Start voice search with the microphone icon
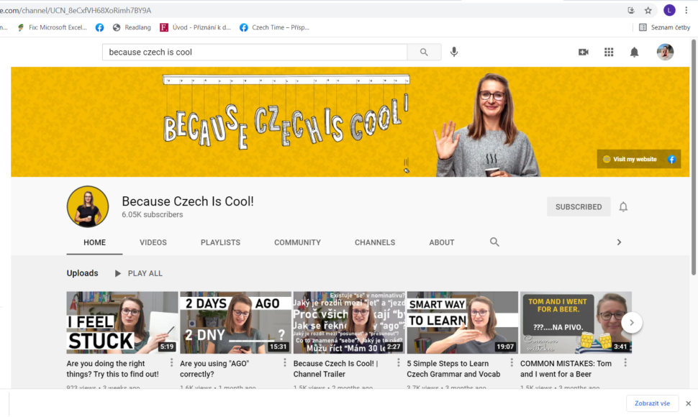 click(453, 52)
